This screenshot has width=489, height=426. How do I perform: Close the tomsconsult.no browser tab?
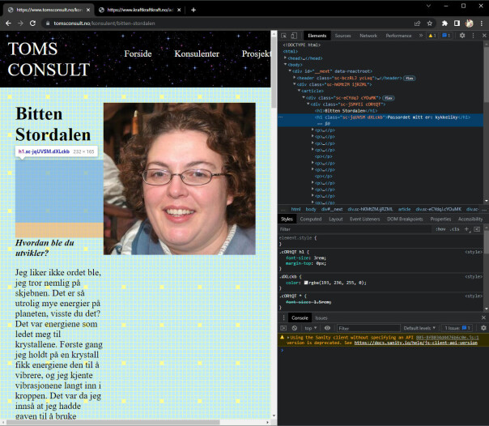pos(88,10)
